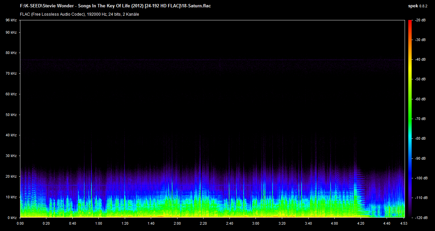
Task: Click the 70 kHz frequency axis label
Action: [x=11, y=73]
